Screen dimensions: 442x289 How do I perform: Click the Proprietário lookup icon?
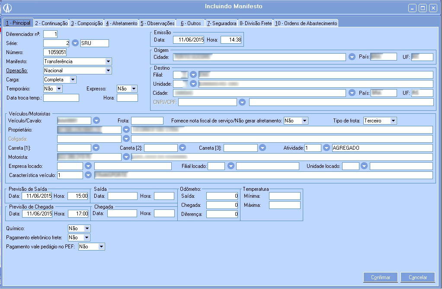point(126,130)
